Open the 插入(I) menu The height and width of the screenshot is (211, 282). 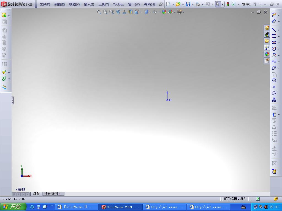(x=89, y=4)
